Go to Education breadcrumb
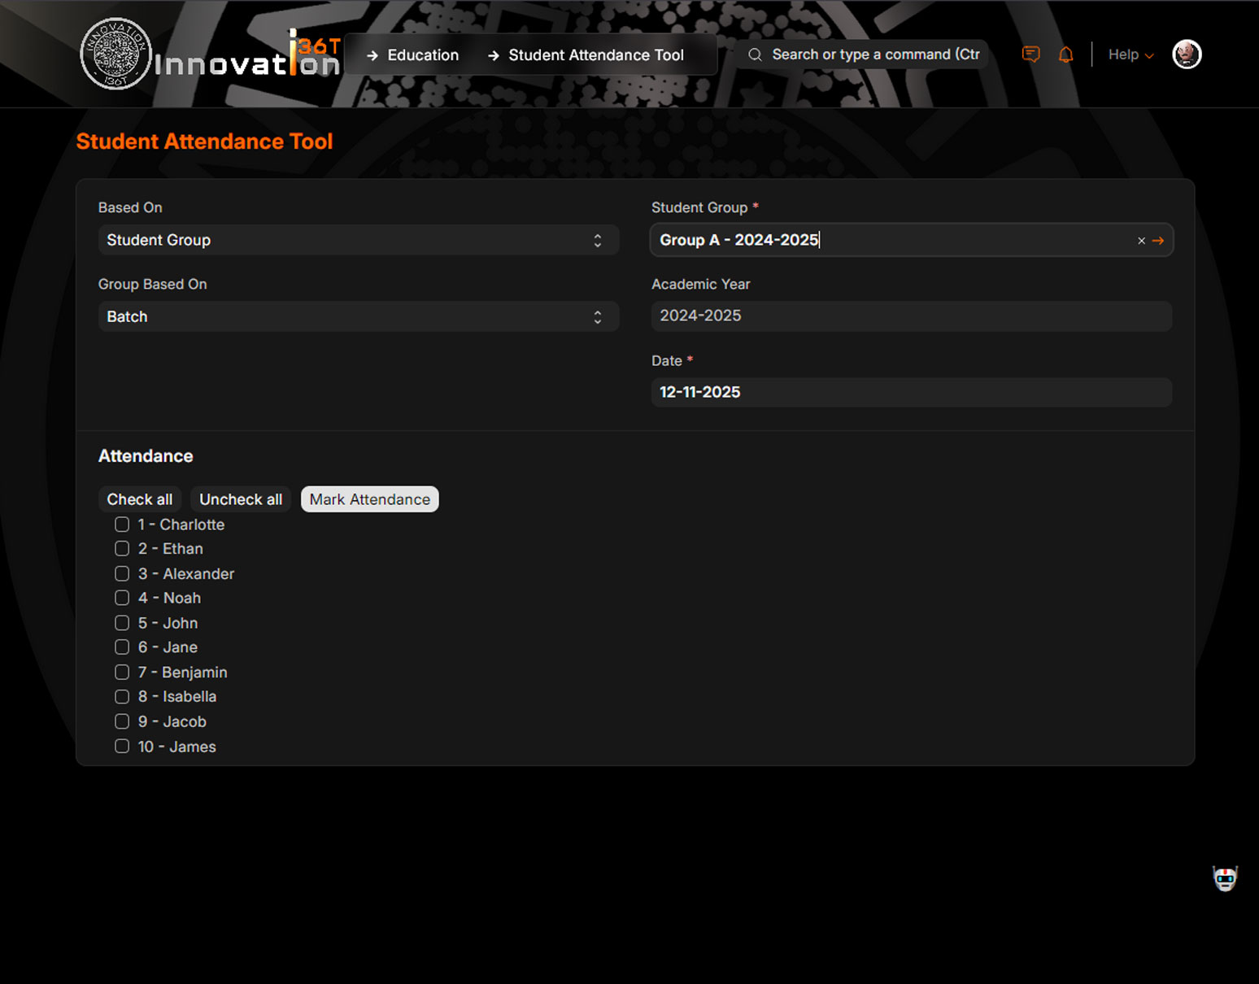The width and height of the screenshot is (1259, 984). (422, 55)
